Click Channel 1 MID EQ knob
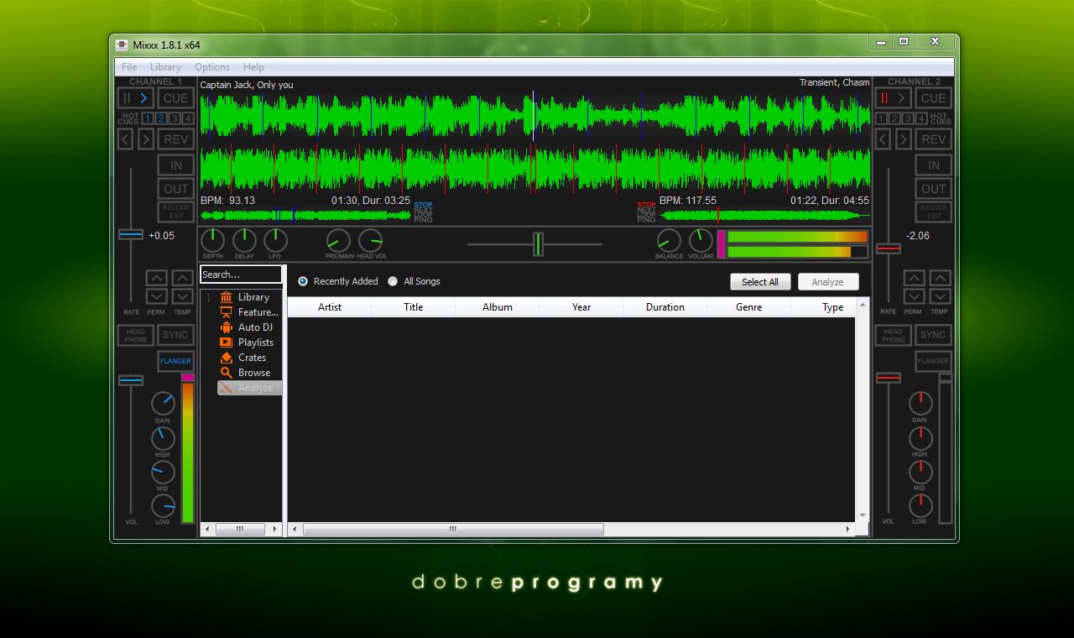Image resolution: width=1074 pixels, height=638 pixels. coord(163,472)
